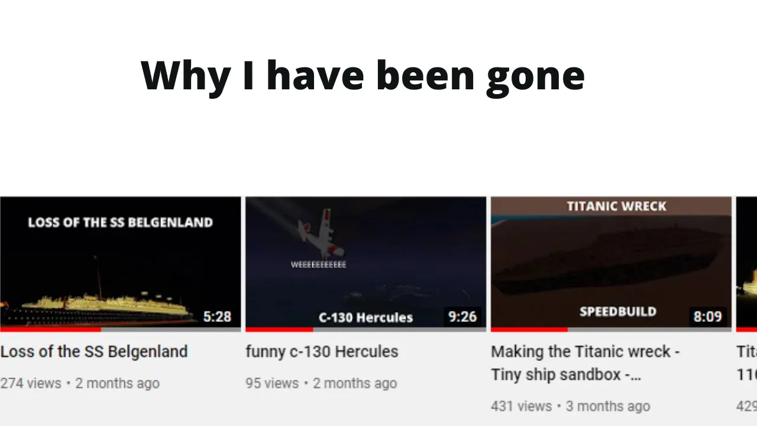Click the 'Loss of the SS Belgenland' title link
Image resolution: width=757 pixels, height=426 pixels.
(x=94, y=351)
